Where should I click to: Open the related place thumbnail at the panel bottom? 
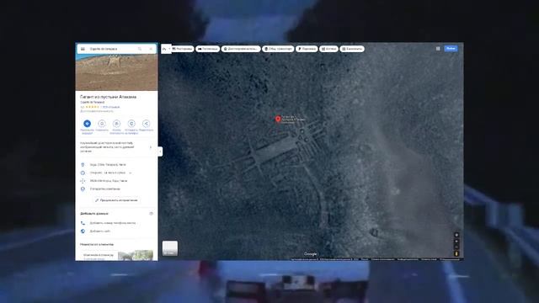[x=136, y=256]
